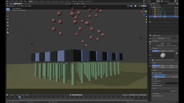
Task: Select the Select Box tool
Action: pos(8,9)
